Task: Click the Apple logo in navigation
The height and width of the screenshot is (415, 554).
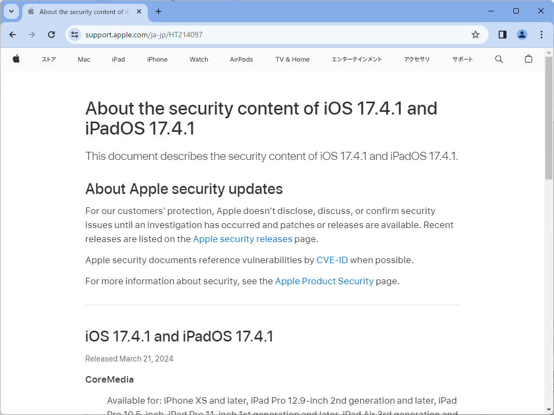Action: [x=16, y=59]
